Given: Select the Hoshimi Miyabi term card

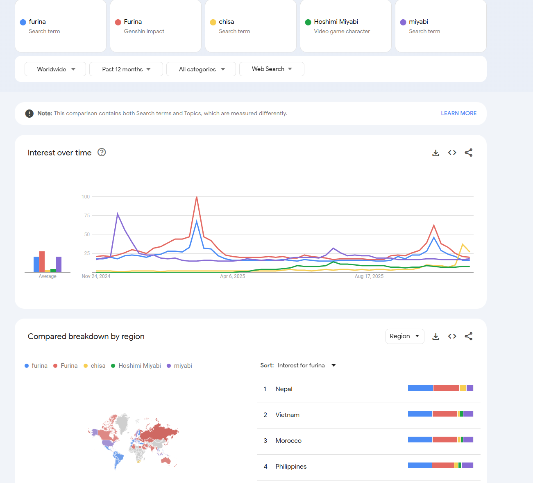Looking at the screenshot, I should pos(345,26).
